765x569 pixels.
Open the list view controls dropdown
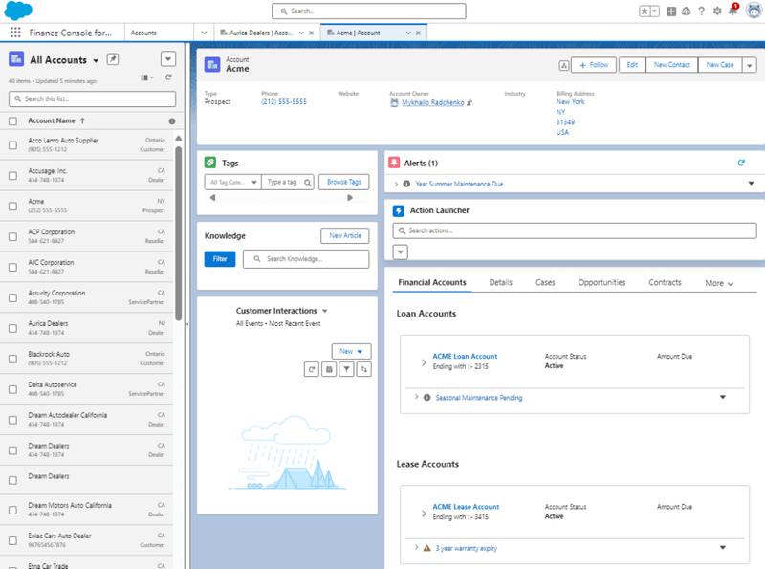click(168, 59)
